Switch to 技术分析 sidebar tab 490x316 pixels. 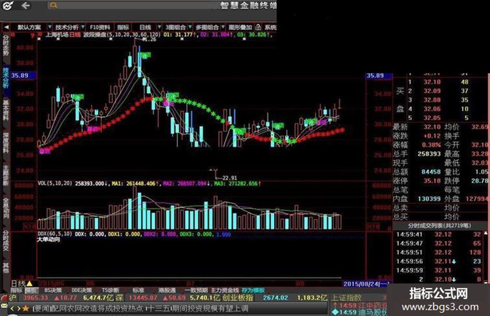point(6,78)
